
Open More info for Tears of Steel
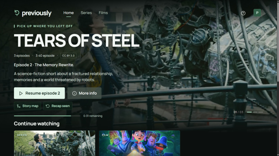pyautogui.click(x=84, y=93)
